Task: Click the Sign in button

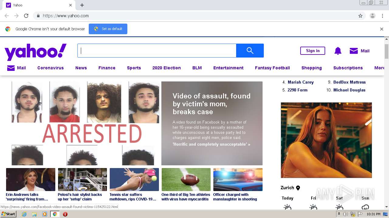Action: click(313, 51)
